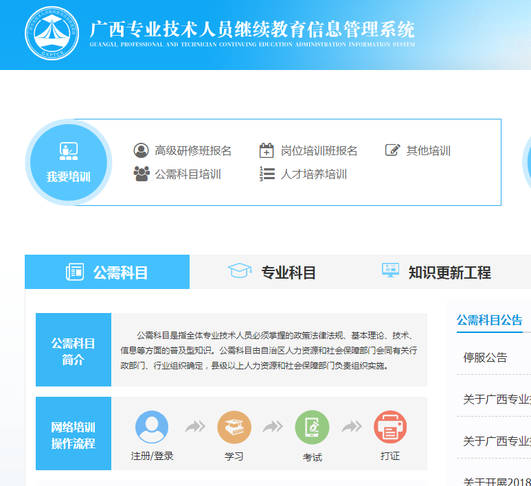Click the calendar icon beside 岗位培训班报名
This screenshot has width=531, height=486.
tap(267, 150)
